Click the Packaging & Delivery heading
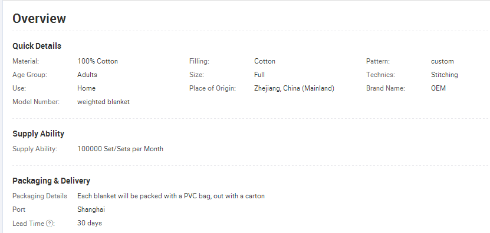 point(51,181)
